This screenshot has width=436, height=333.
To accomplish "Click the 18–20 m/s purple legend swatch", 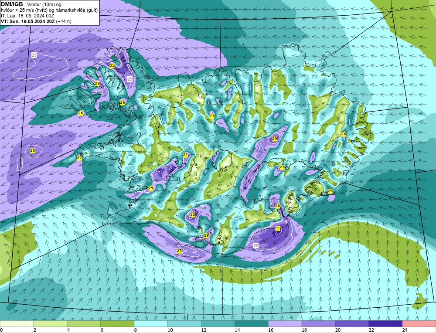I will pyautogui.click(x=318, y=324).
